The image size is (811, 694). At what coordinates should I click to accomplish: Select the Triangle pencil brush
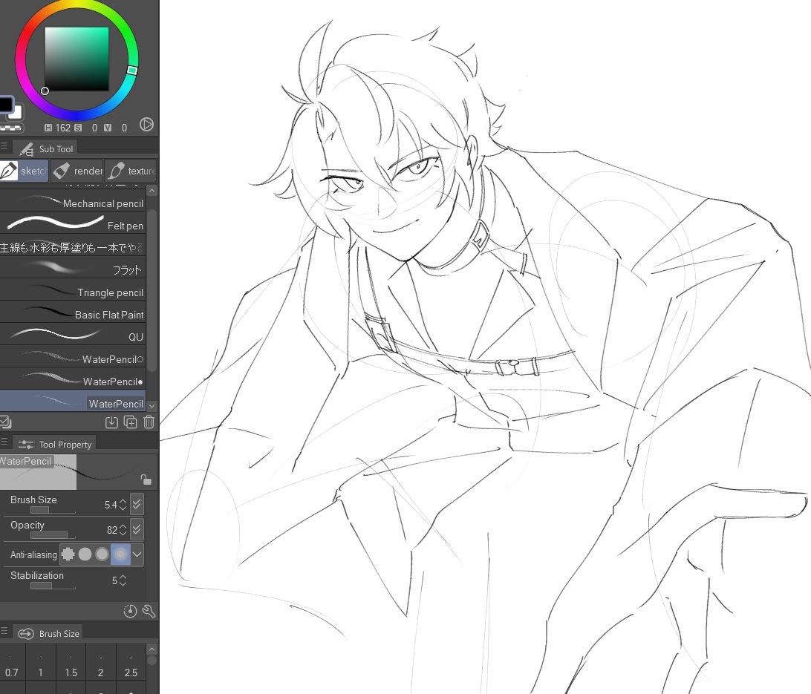point(74,292)
